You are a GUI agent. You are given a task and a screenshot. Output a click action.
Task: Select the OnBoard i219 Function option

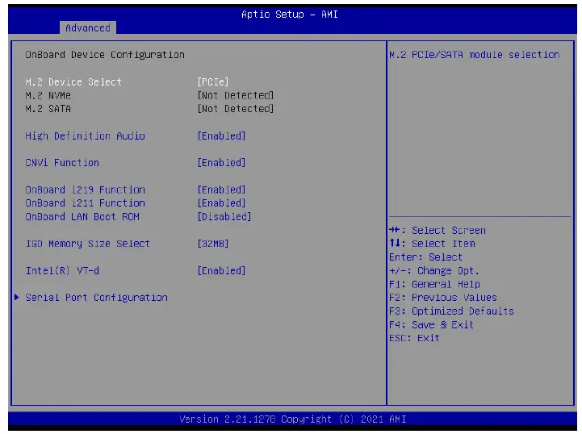[x=85, y=190]
